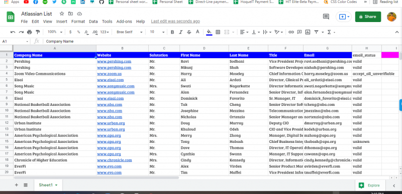Open the YouTube bookmark icon
Screen dimensions: 402x194
click(x=26, y=2)
